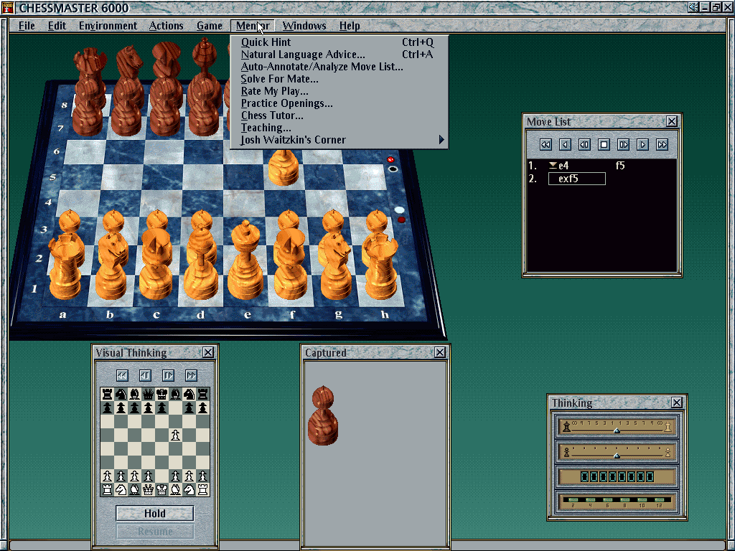Expand Josh Waitzkin's Corner submenu arrow
This screenshot has width=735, height=551.
441,140
